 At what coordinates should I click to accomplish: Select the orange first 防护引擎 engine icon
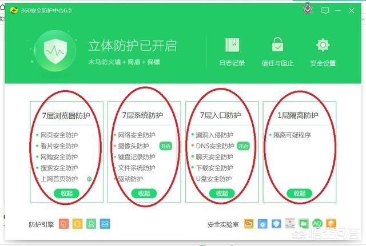pos(63,224)
